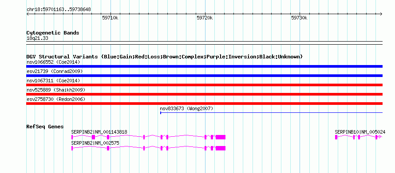Click the arrow-tipped last exon of SERPINB10
This screenshot has height=173, width=395.
(x=379, y=137)
